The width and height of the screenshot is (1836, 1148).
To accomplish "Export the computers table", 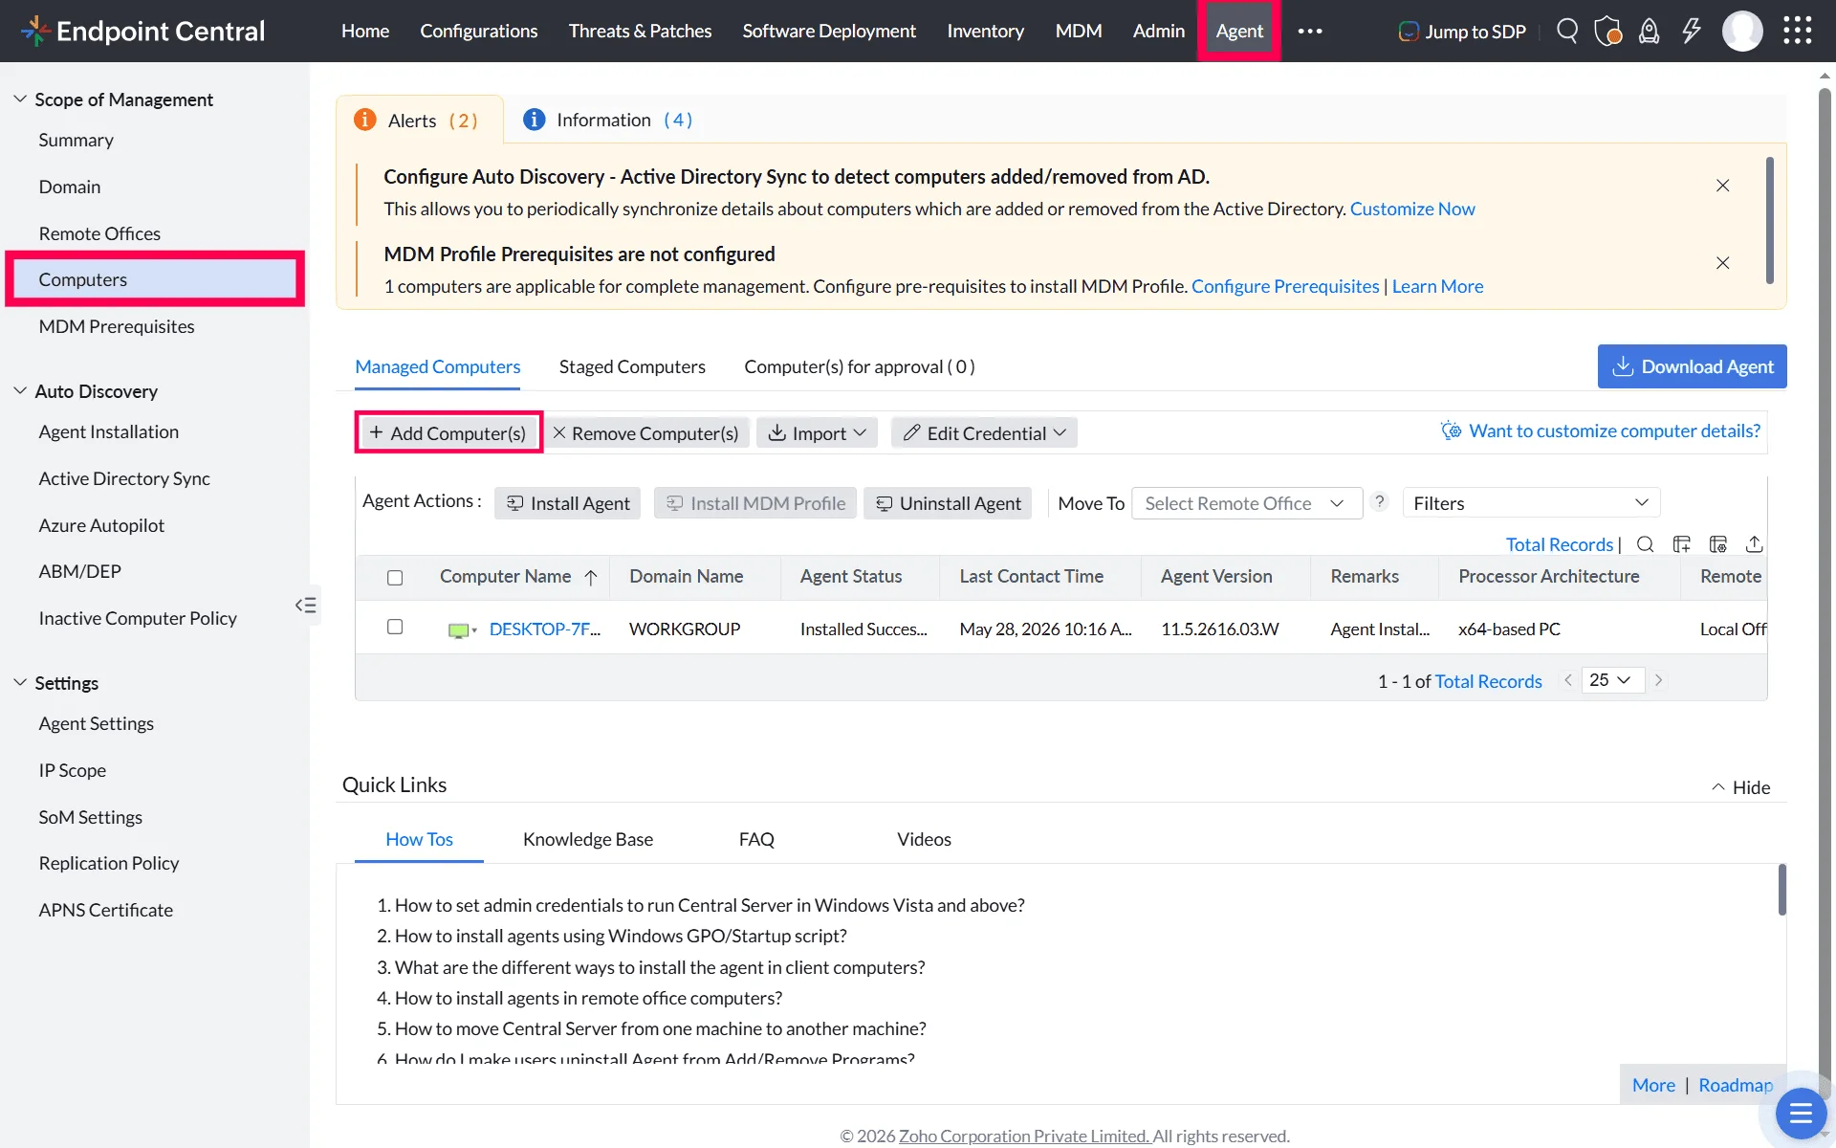I will click(x=1755, y=544).
